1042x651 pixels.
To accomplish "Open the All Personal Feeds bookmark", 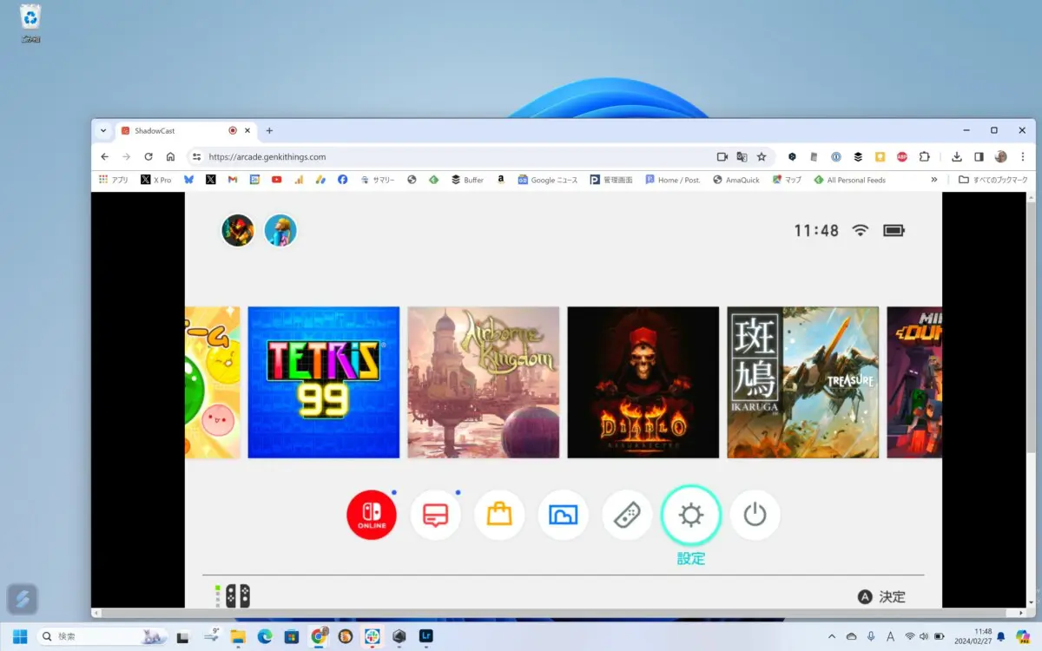I will point(850,180).
